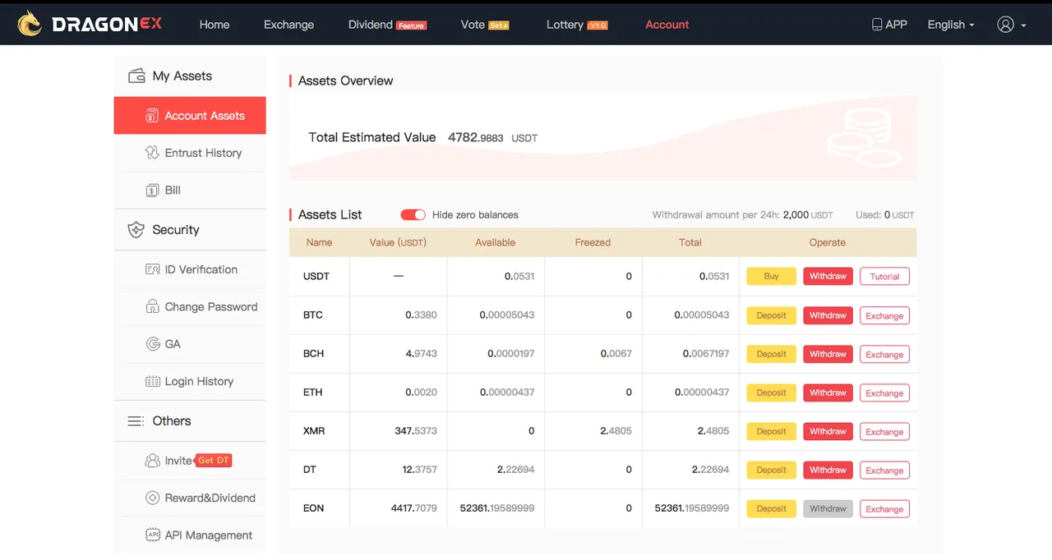Click Withdraw button for DT
The height and width of the screenshot is (560, 1052).
(x=828, y=470)
